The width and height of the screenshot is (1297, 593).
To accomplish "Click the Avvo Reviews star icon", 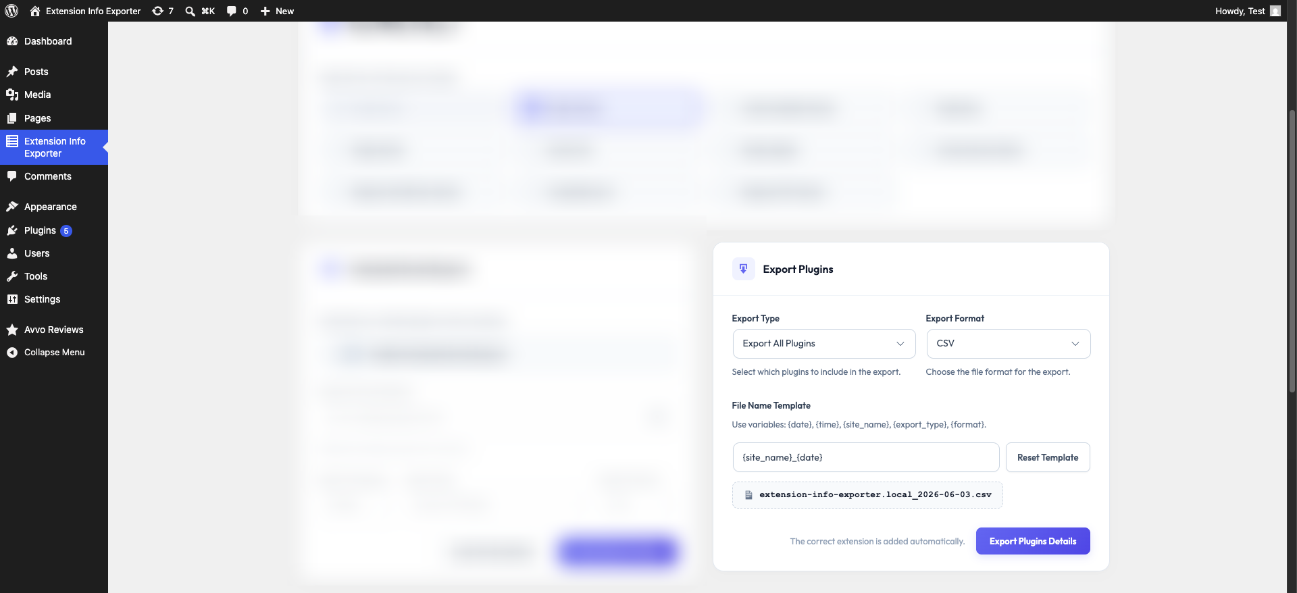I will click(x=12, y=330).
